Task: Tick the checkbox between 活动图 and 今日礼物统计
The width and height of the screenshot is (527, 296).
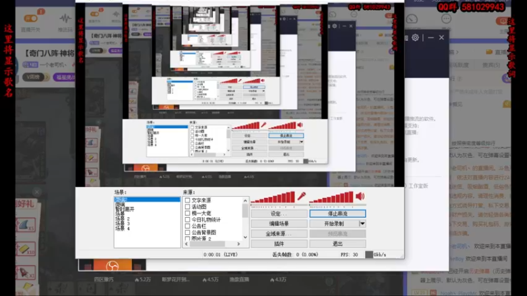Action: coord(188,213)
